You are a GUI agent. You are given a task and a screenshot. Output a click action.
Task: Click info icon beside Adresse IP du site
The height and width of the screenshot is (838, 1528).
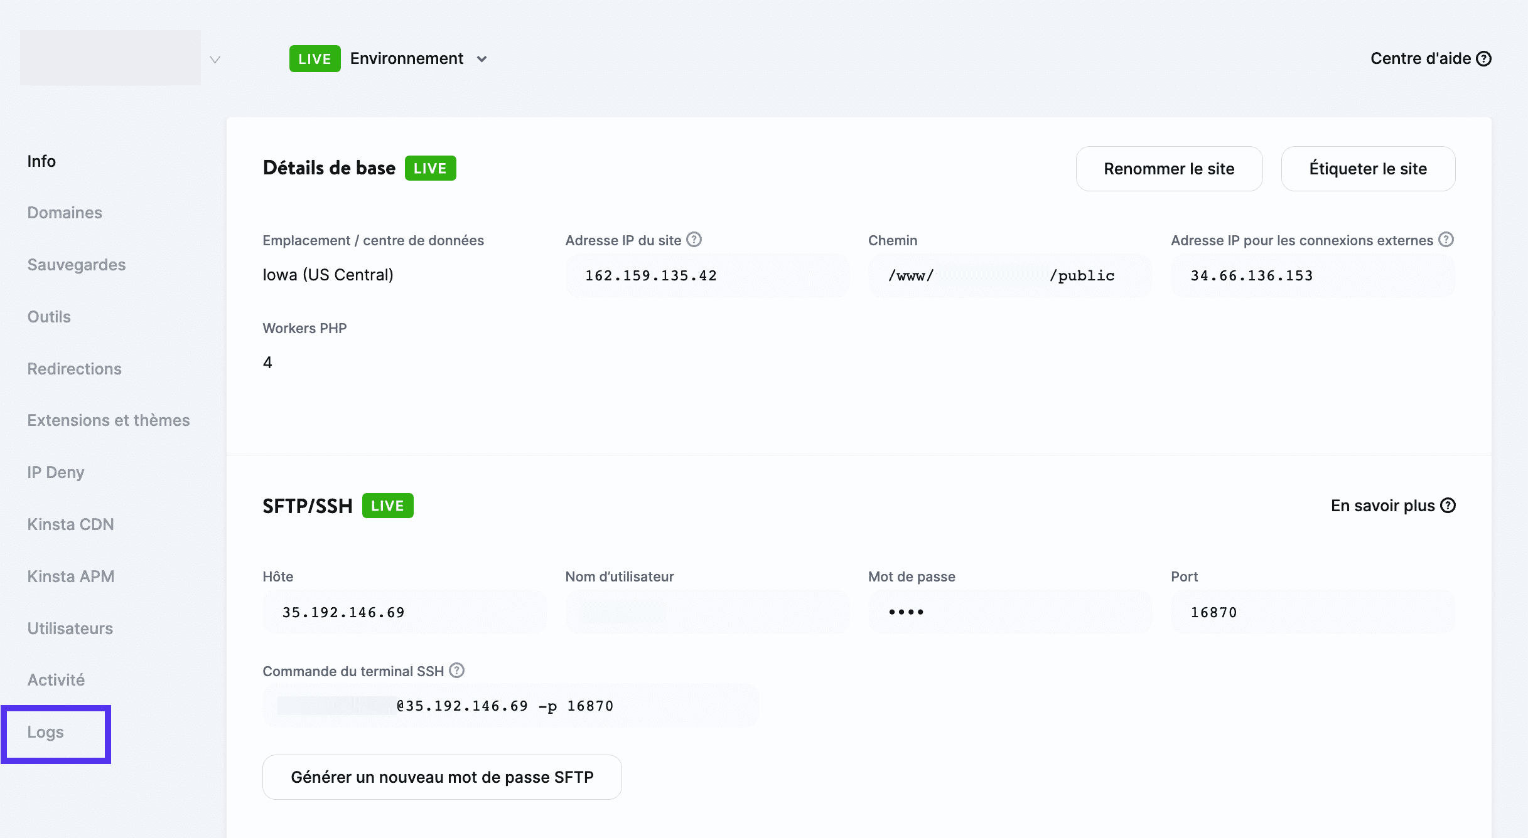pyautogui.click(x=694, y=240)
